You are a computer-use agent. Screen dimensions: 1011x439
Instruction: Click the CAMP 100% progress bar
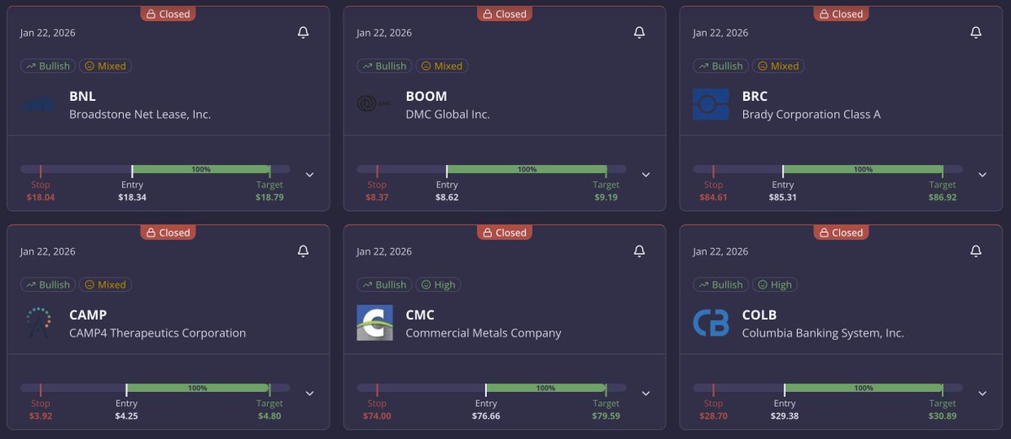(198, 388)
